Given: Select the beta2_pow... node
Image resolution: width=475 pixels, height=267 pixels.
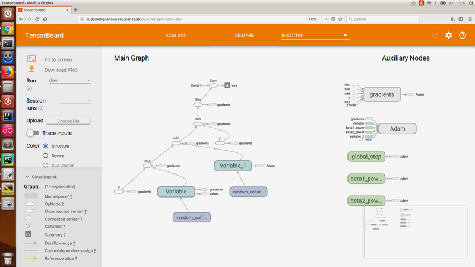Looking at the screenshot, I should (366, 201).
